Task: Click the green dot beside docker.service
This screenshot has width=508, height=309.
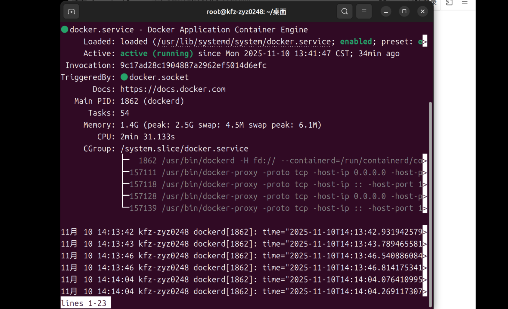Action: (x=65, y=29)
